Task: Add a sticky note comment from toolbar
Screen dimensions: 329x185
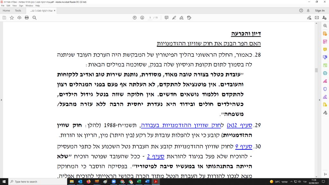Action: [x=166, y=18]
